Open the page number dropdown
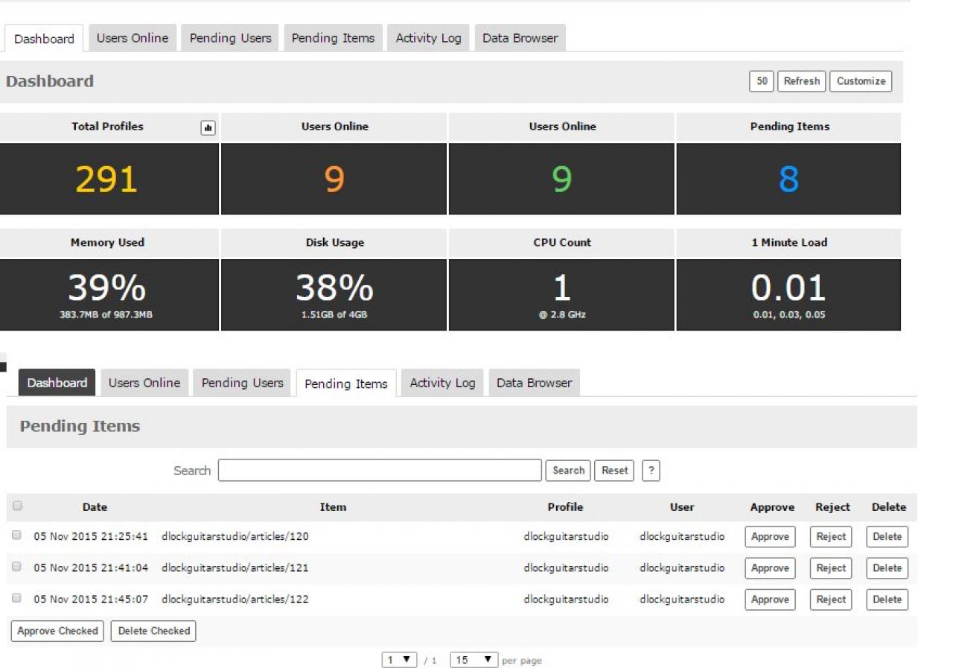Viewport: 953px width, 668px height. click(399, 660)
